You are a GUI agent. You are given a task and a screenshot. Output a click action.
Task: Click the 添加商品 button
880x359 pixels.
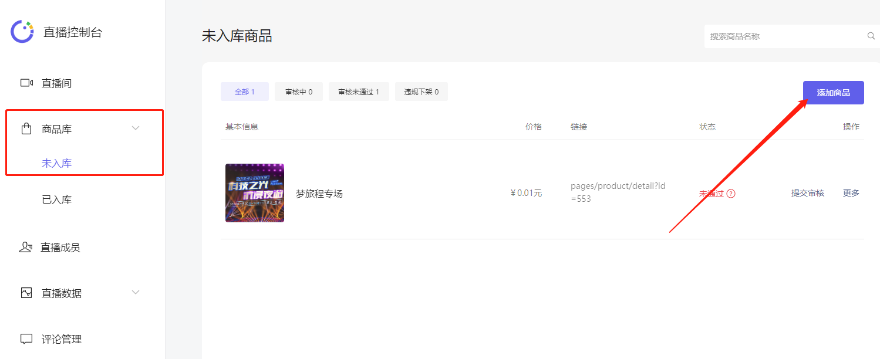(834, 93)
